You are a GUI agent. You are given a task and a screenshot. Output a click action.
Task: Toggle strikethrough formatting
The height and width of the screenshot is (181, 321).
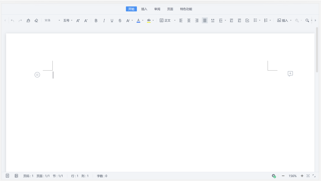click(x=120, y=21)
